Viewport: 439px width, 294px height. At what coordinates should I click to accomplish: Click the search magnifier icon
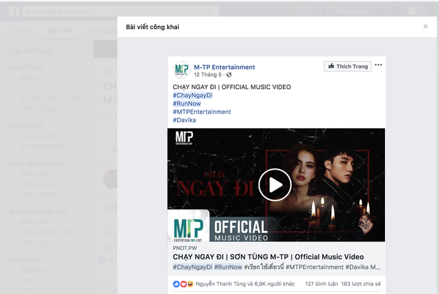[x=209, y=11]
